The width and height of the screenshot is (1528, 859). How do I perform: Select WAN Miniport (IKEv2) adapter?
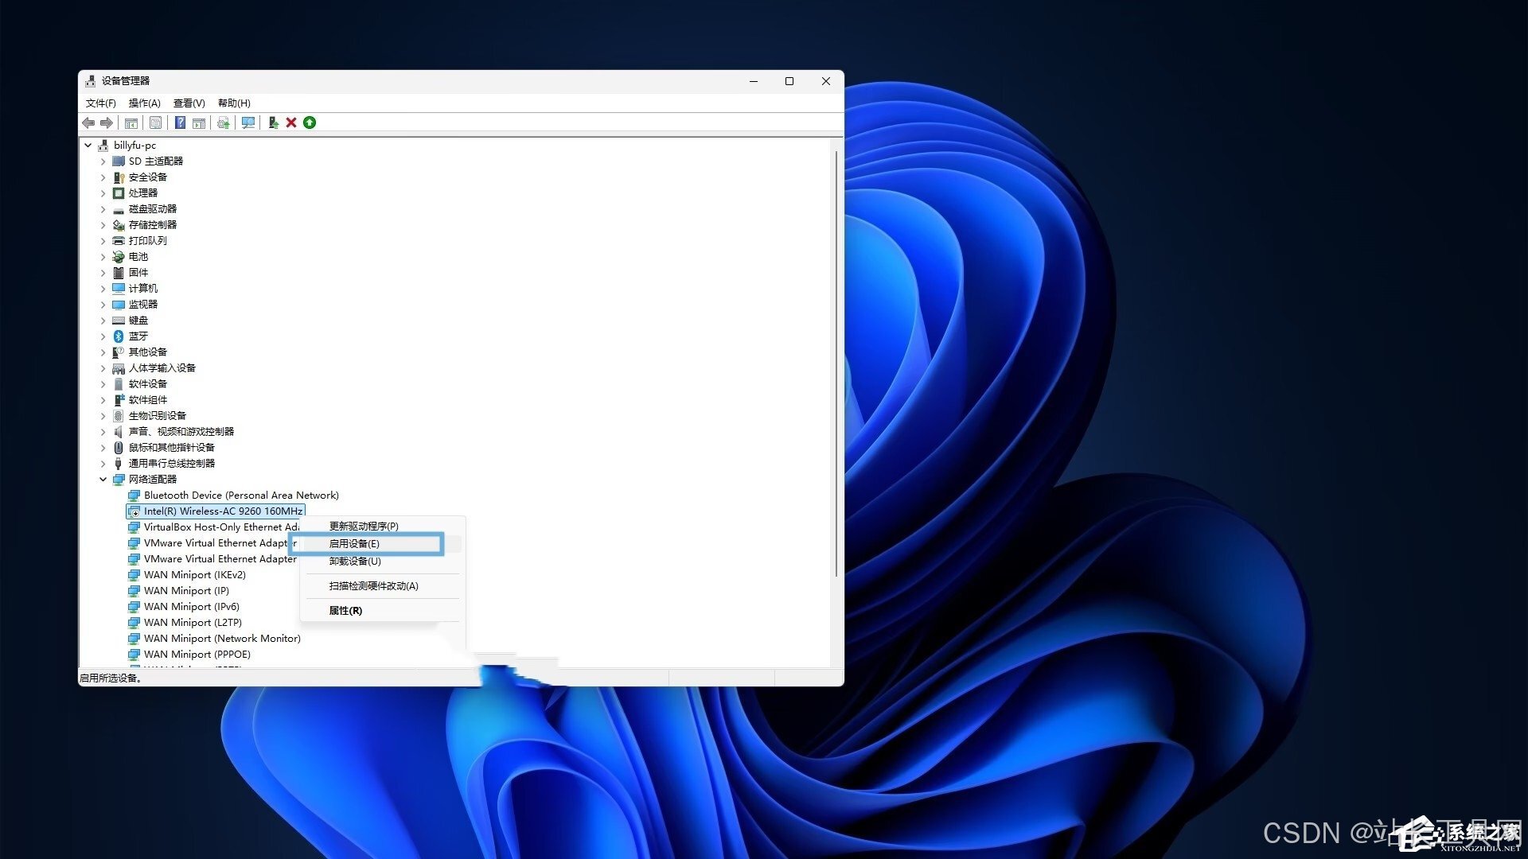click(194, 575)
